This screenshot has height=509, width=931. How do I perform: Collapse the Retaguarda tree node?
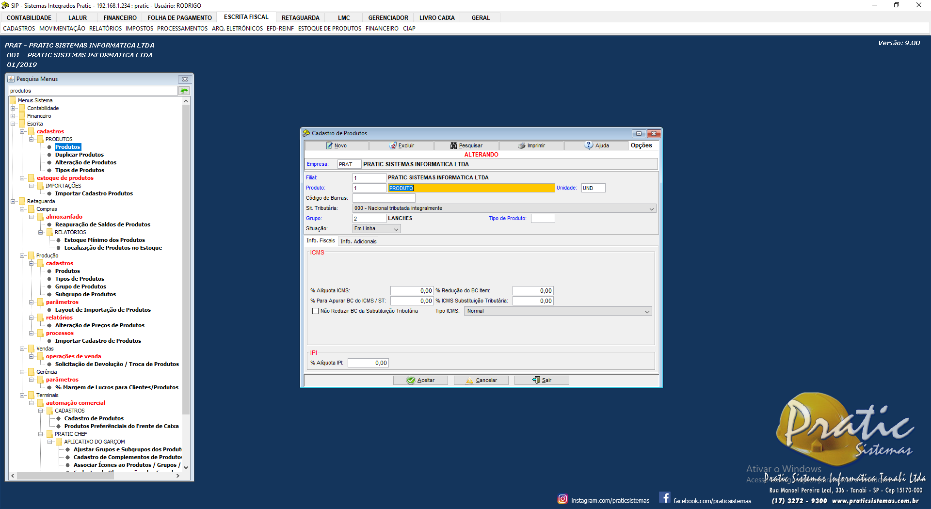tap(13, 201)
